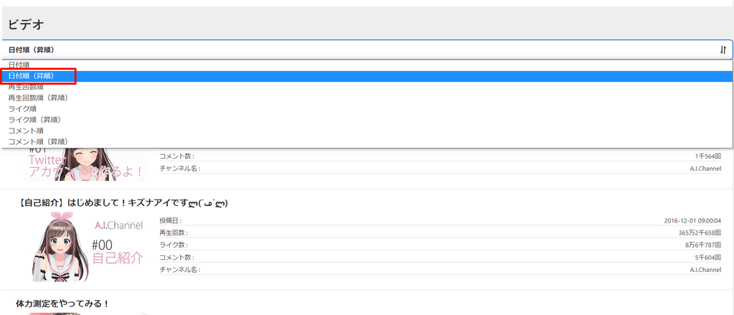The image size is (734, 315).
Task: Open the 日付順（昇順） sort combo box
Action: [358, 50]
